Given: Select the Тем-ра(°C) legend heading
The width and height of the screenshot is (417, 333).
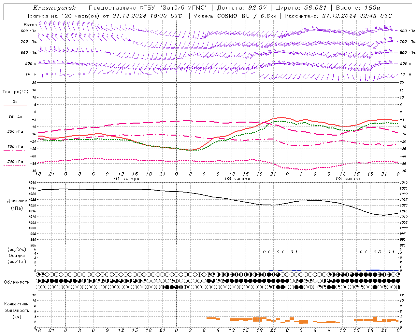Looking at the screenshot, I should click(x=15, y=92).
